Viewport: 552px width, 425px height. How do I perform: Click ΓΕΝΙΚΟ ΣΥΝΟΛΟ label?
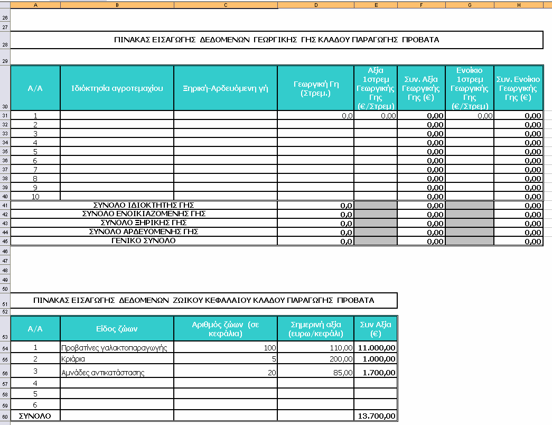[x=144, y=241]
